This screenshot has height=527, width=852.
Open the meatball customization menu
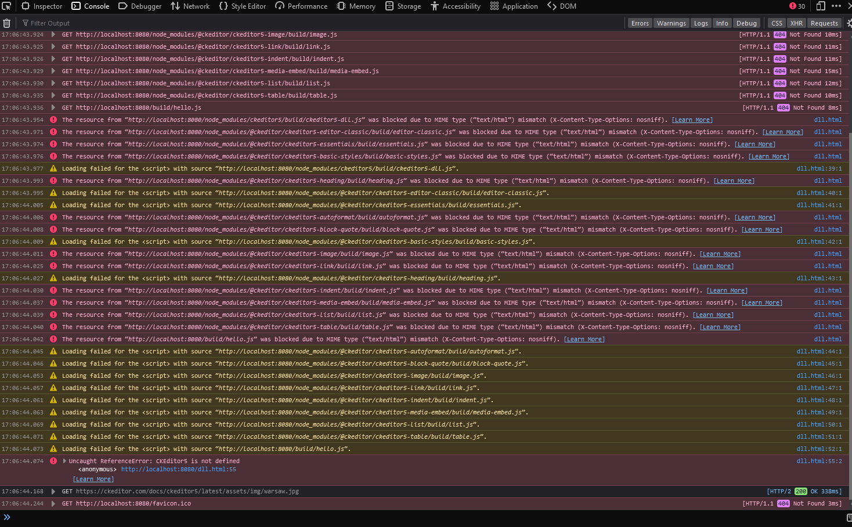click(x=836, y=6)
